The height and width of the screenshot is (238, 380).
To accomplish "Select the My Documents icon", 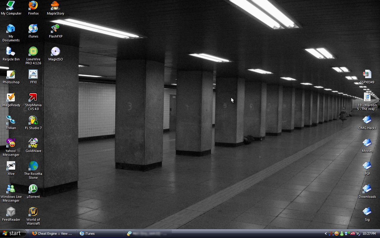I will 11,33.
